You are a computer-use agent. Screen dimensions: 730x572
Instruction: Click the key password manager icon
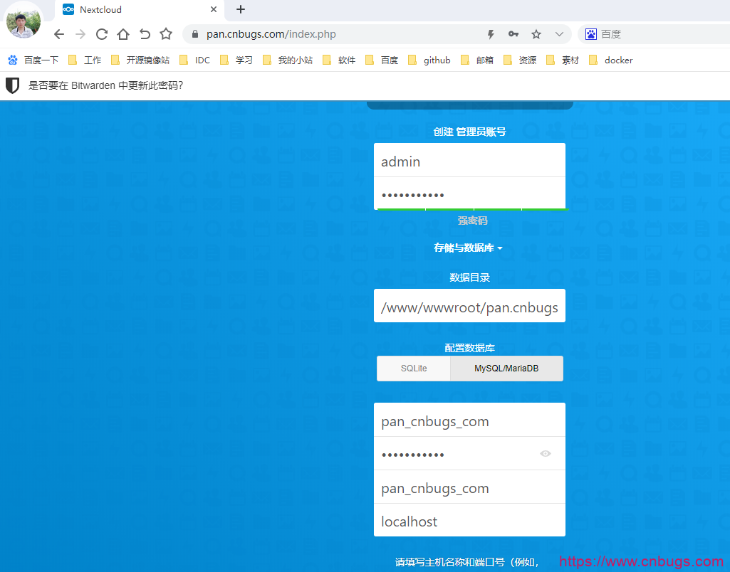click(x=513, y=34)
